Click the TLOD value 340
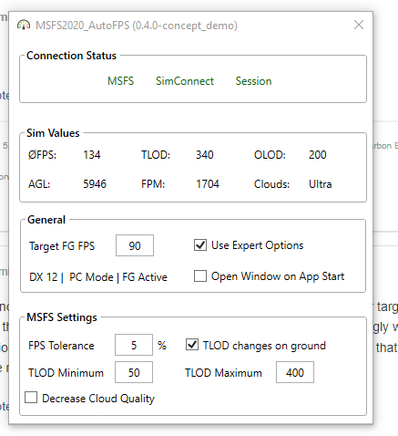Screen dimensions: 398x436 [205, 155]
